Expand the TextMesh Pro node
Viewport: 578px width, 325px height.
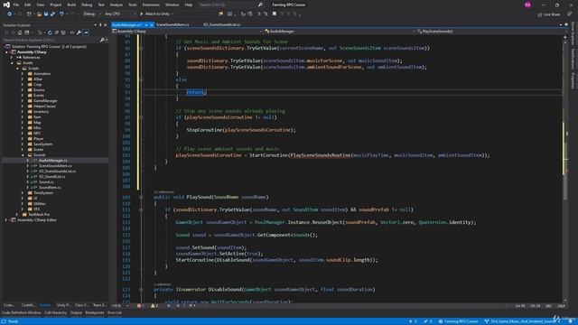(x=17, y=215)
